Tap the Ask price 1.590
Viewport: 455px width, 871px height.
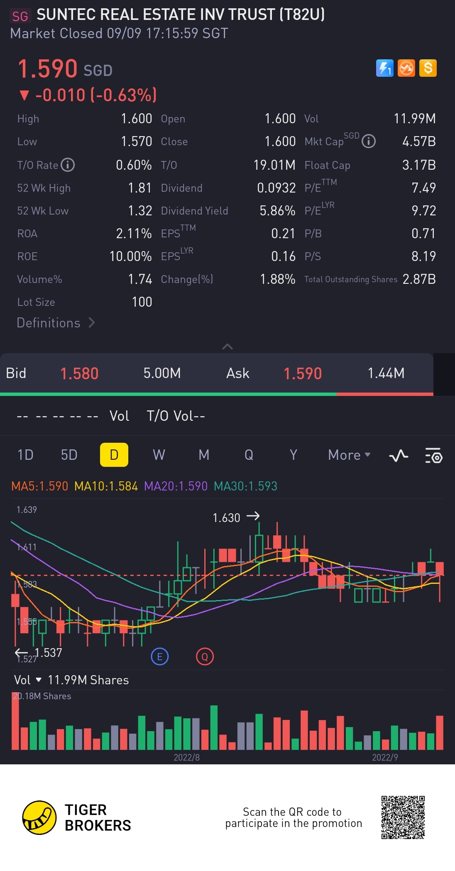(303, 373)
